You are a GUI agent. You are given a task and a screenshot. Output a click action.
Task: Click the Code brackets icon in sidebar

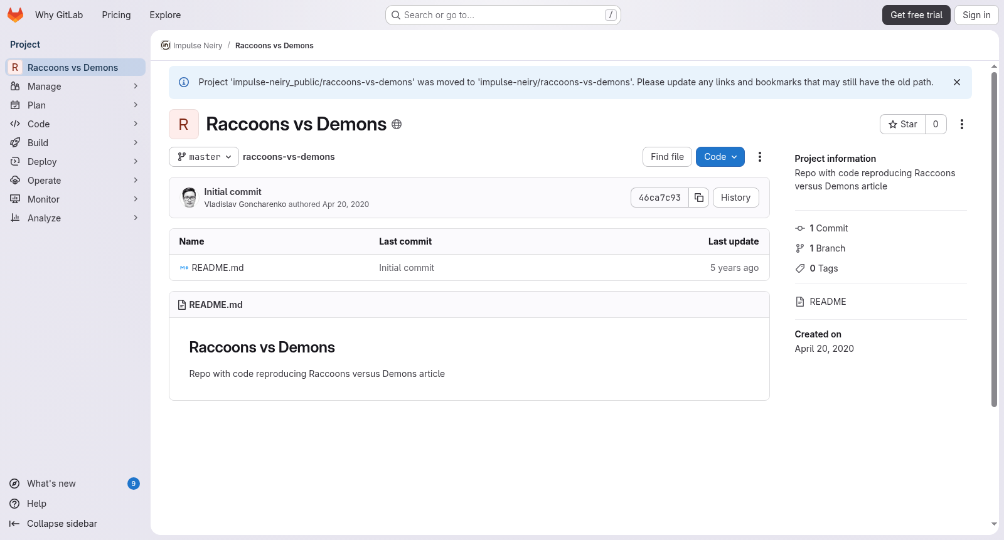tap(15, 124)
